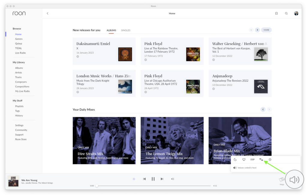This screenshot has height=196, width=307.
Task: Open the circle icon under 28 January 2023
Action: pos(78,92)
